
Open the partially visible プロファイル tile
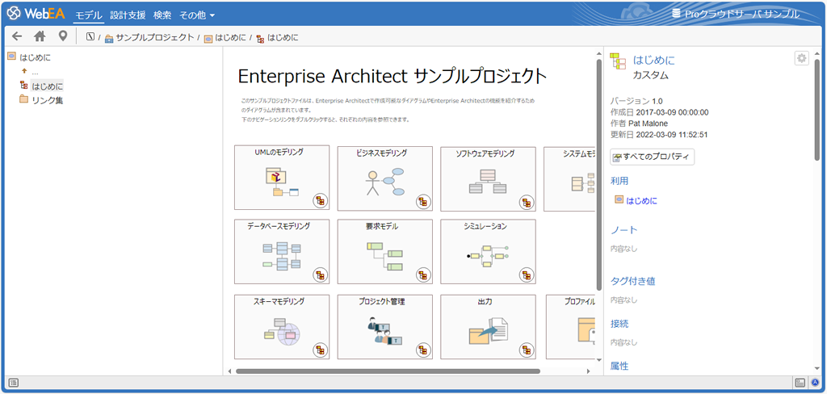569,327
